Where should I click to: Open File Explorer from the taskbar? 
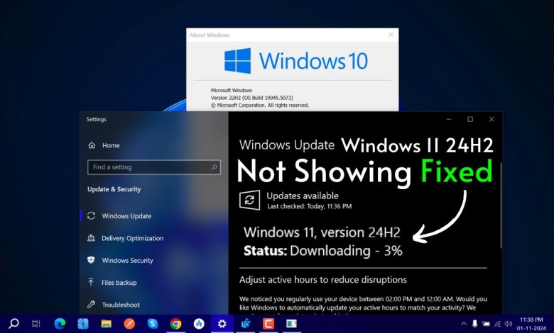[106, 324]
